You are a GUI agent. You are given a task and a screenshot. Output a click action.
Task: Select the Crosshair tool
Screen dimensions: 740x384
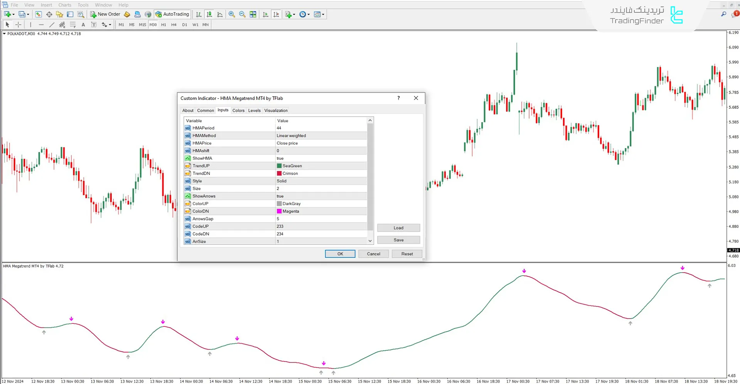click(x=18, y=25)
